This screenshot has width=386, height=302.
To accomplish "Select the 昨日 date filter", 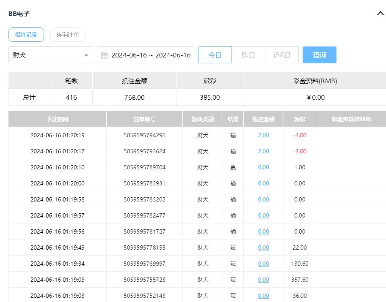I will [248, 55].
